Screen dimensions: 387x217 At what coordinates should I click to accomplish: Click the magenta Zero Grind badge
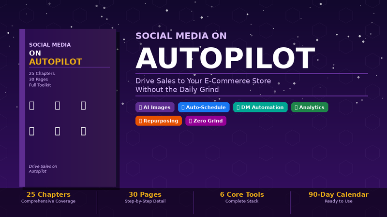click(x=206, y=121)
